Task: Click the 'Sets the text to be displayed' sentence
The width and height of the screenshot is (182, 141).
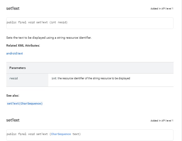Action: 49,38
